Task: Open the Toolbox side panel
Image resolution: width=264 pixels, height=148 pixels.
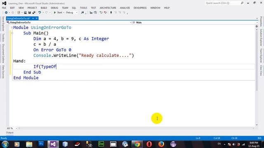Action: coord(3,37)
